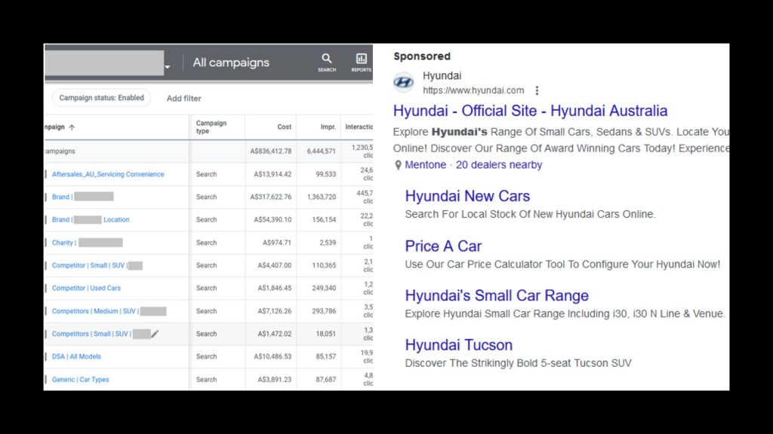Expand the account selector dropdown arrow
Viewport: 773px width, 434px height.
167,67
